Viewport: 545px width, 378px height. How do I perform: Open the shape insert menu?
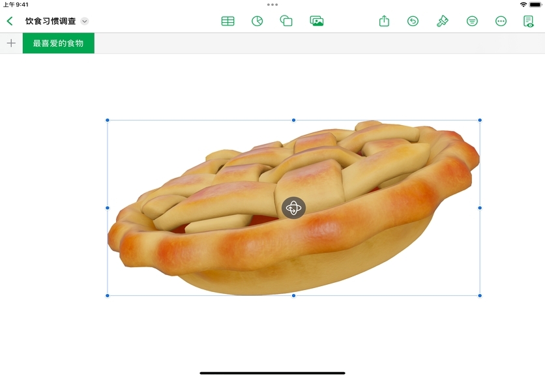pyautogui.click(x=286, y=21)
